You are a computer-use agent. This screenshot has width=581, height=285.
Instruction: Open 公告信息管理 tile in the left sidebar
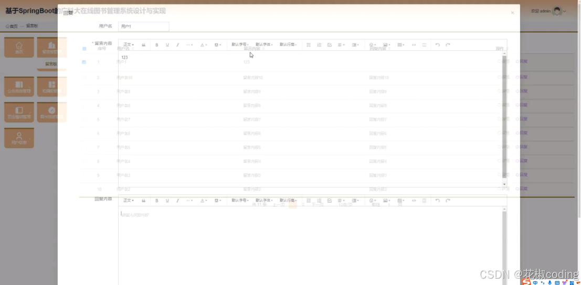tap(19, 87)
